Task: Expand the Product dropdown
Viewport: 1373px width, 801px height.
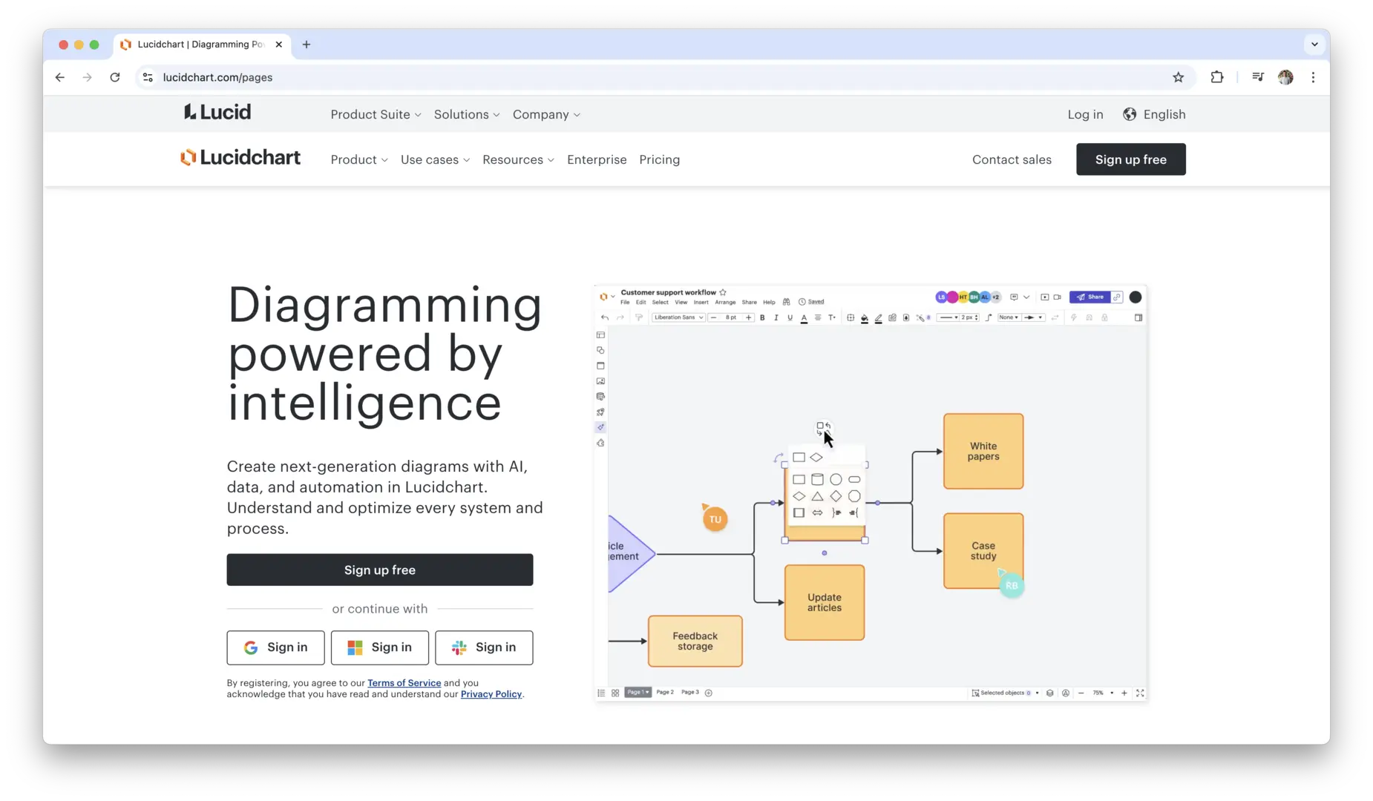Action: 359,159
